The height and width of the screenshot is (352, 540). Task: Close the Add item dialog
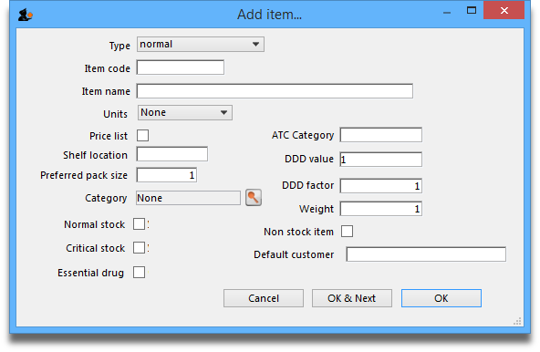pyautogui.click(x=504, y=11)
